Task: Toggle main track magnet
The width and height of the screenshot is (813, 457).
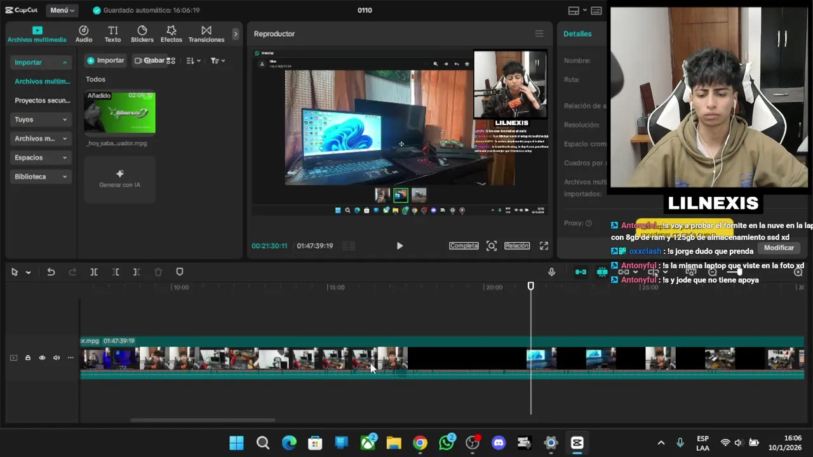Action: (581, 272)
